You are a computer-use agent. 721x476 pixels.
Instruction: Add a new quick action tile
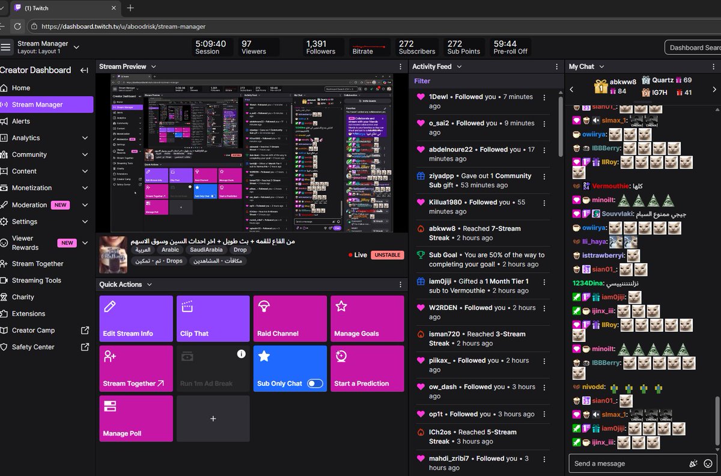click(213, 418)
